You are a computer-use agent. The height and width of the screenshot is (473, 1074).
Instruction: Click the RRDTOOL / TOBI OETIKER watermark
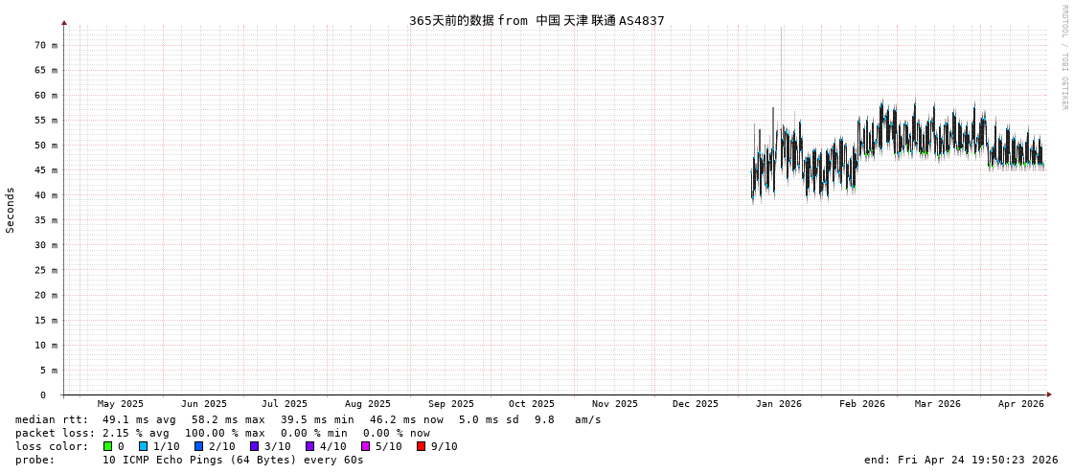point(1063,57)
